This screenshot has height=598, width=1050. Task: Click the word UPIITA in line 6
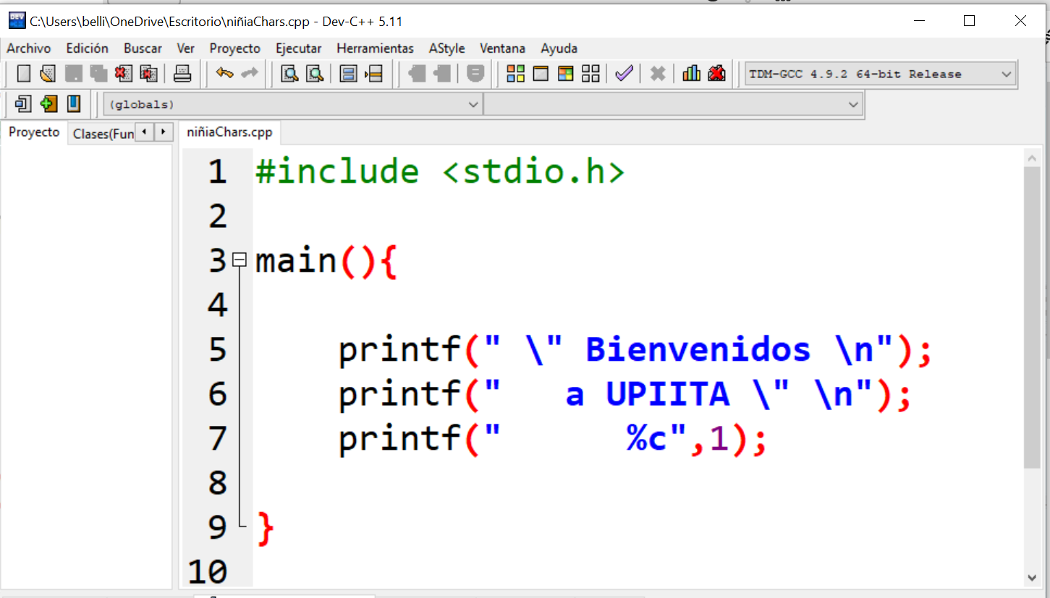pos(667,395)
